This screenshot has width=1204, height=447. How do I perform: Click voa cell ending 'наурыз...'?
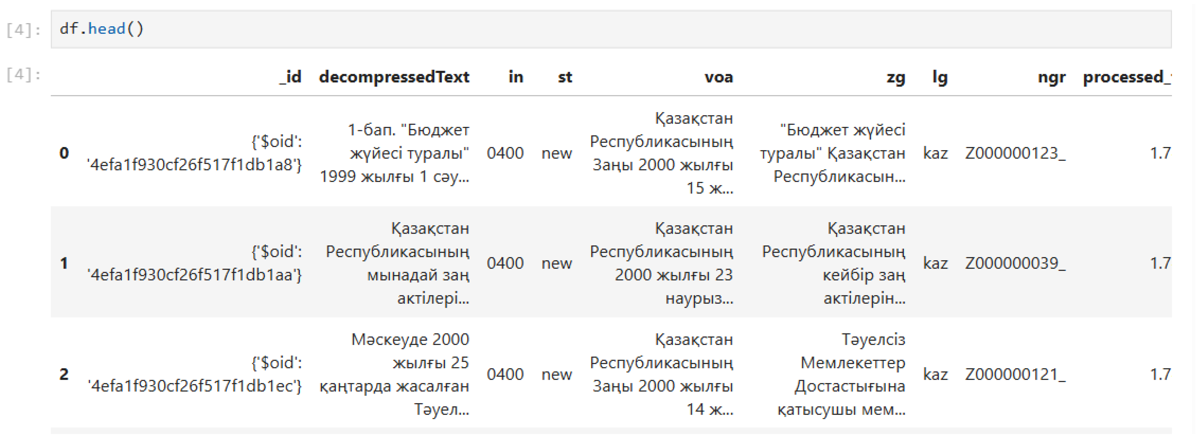(x=662, y=263)
